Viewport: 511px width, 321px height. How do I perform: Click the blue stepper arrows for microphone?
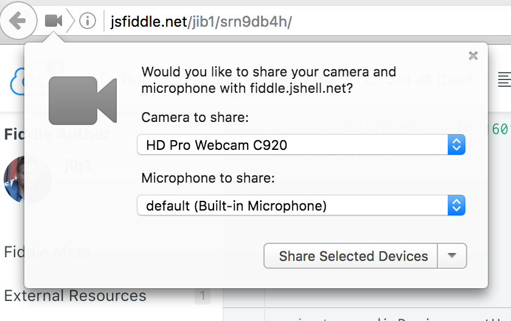tap(456, 206)
